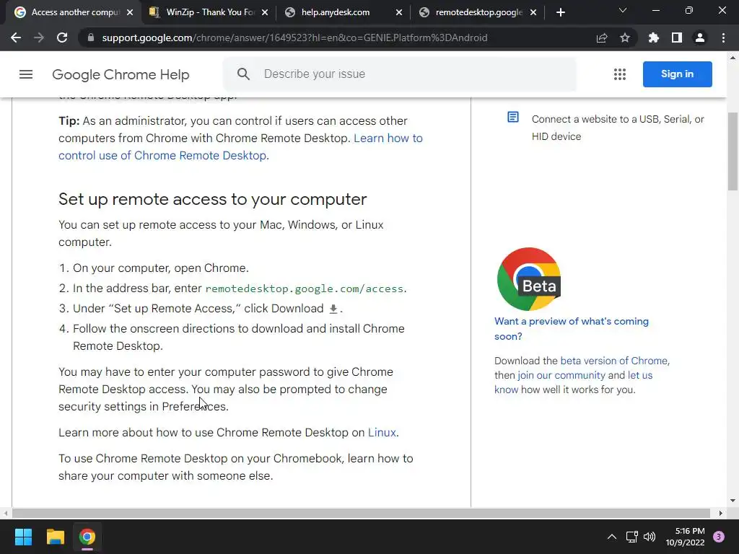Viewport: 739px width, 554px height.
Task: Open the Google apps grid
Action: (620, 74)
